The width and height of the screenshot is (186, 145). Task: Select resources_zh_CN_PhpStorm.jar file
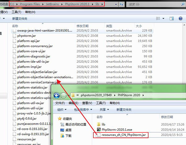click(122, 135)
